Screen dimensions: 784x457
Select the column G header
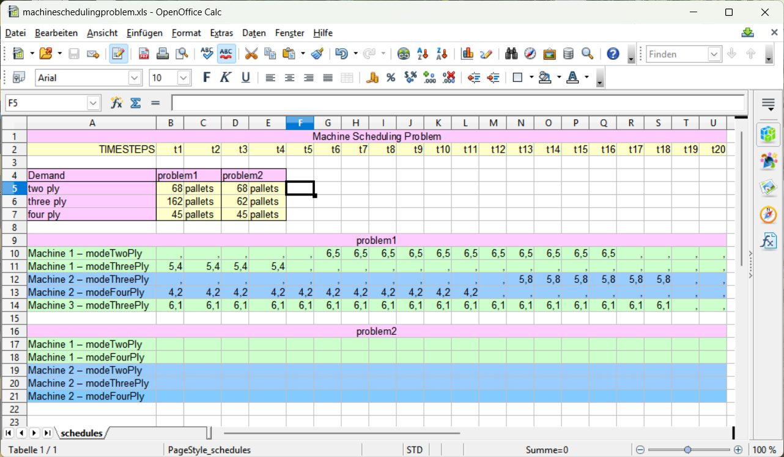327,123
